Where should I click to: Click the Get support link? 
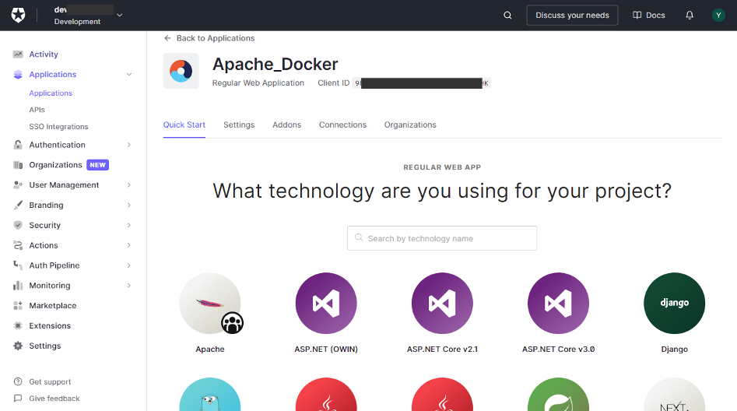(51, 382)
